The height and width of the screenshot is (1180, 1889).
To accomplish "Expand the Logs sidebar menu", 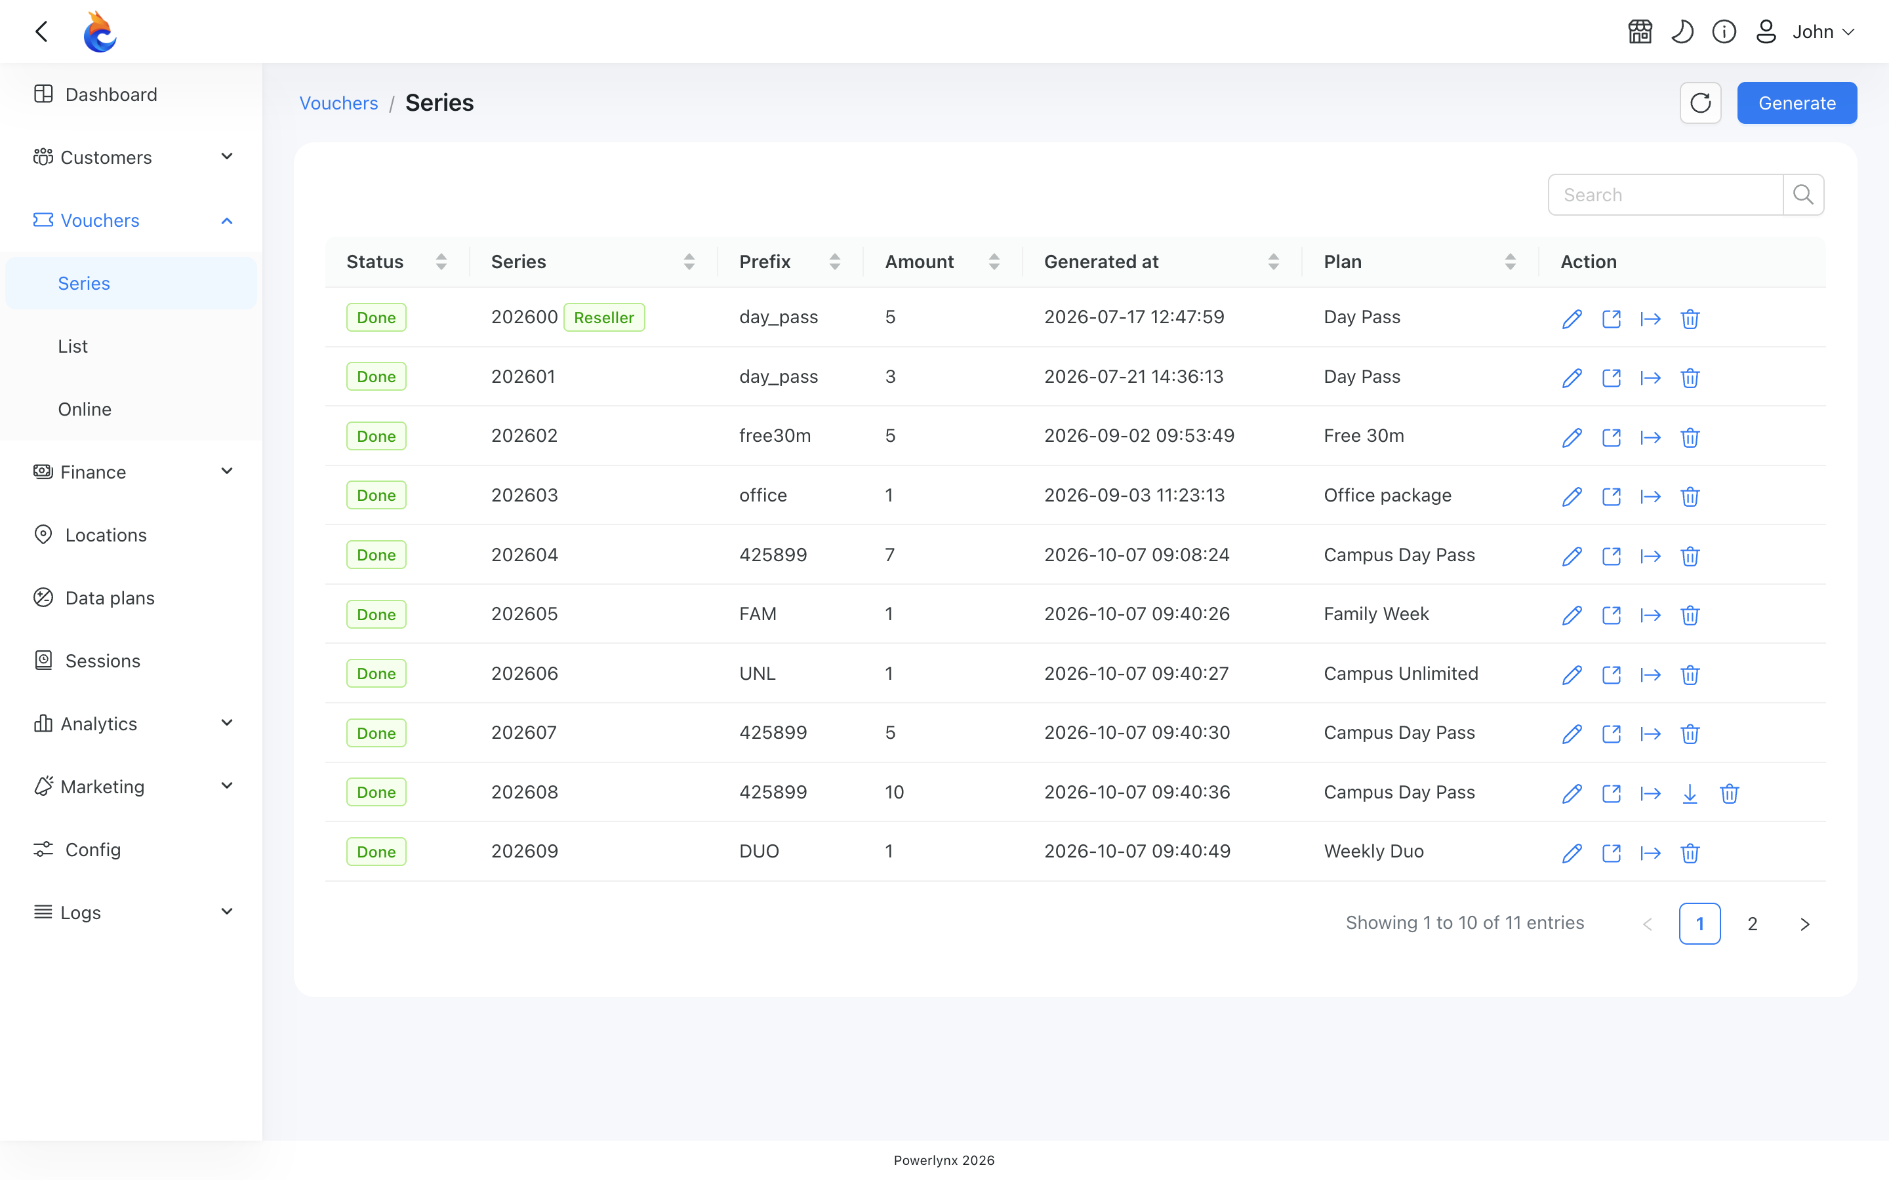I will (131, 913).
